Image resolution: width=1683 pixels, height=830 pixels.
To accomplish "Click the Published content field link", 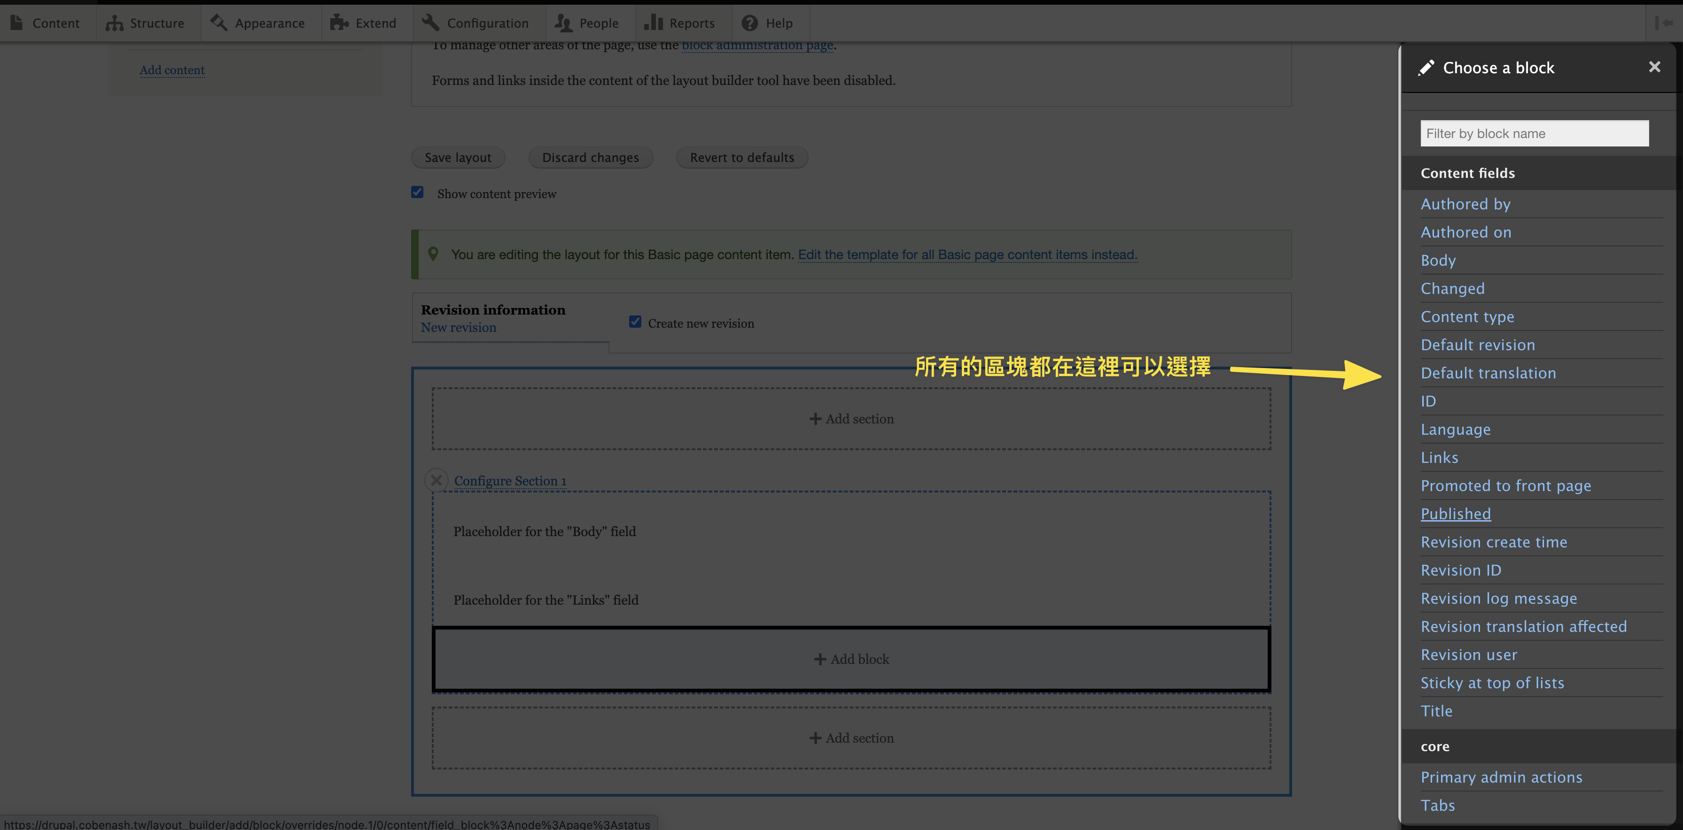I will (x=1457, y=514).
